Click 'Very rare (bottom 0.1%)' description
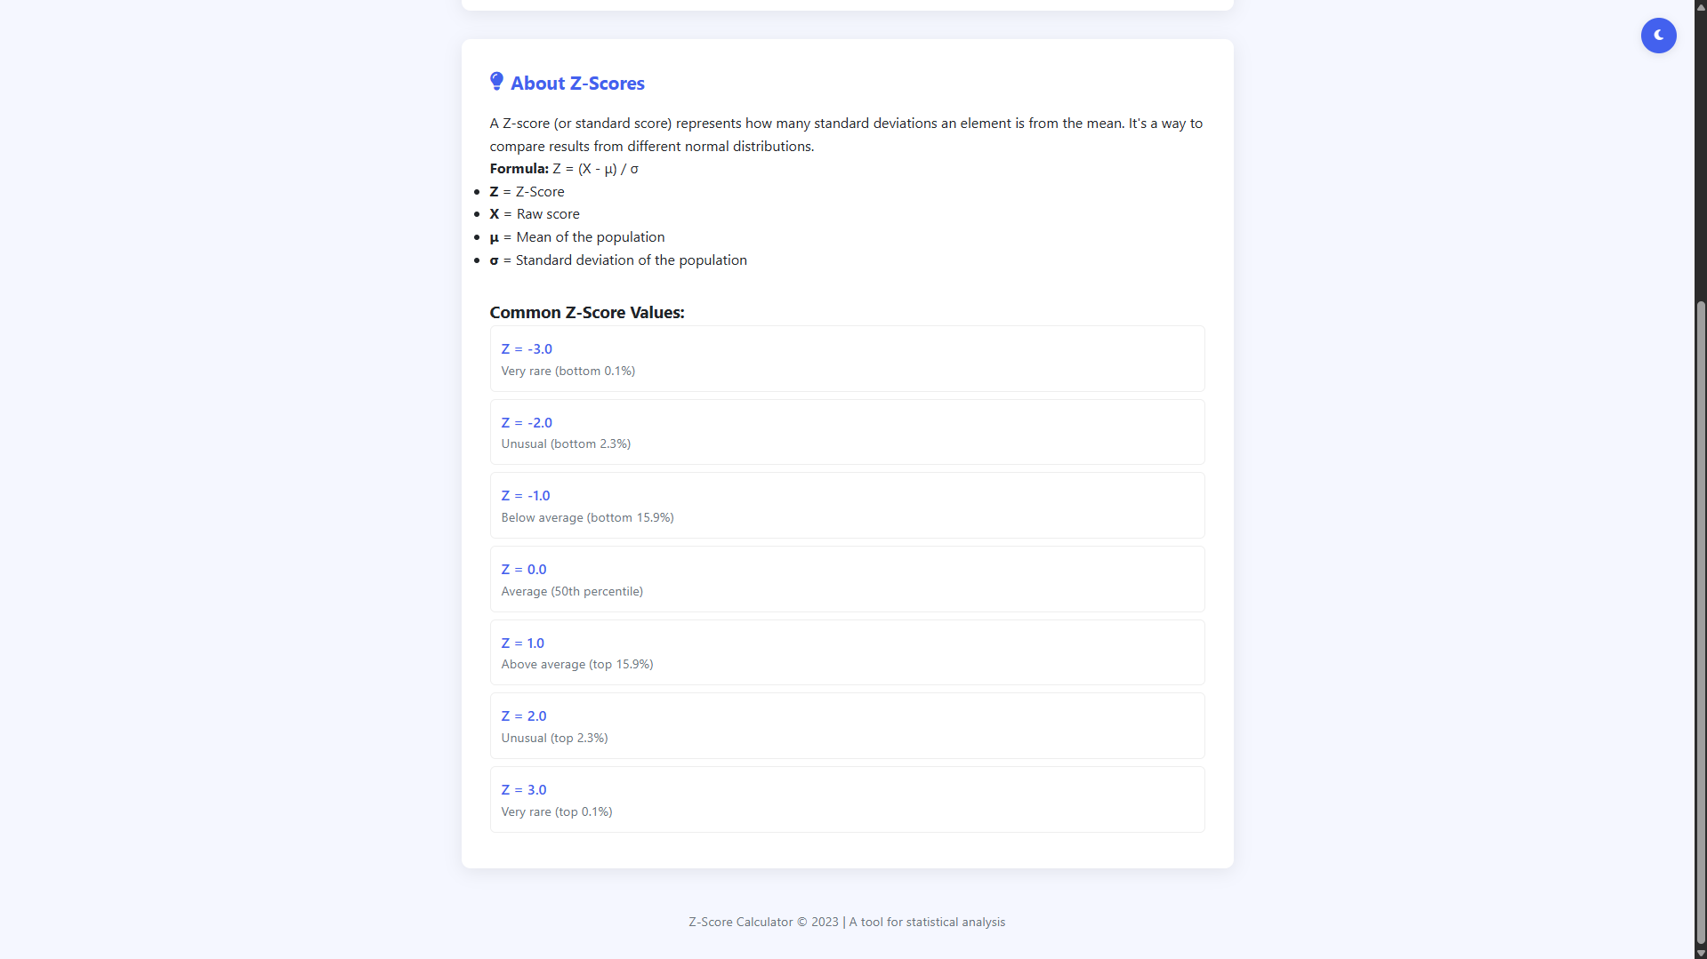 tap(568, 372)
